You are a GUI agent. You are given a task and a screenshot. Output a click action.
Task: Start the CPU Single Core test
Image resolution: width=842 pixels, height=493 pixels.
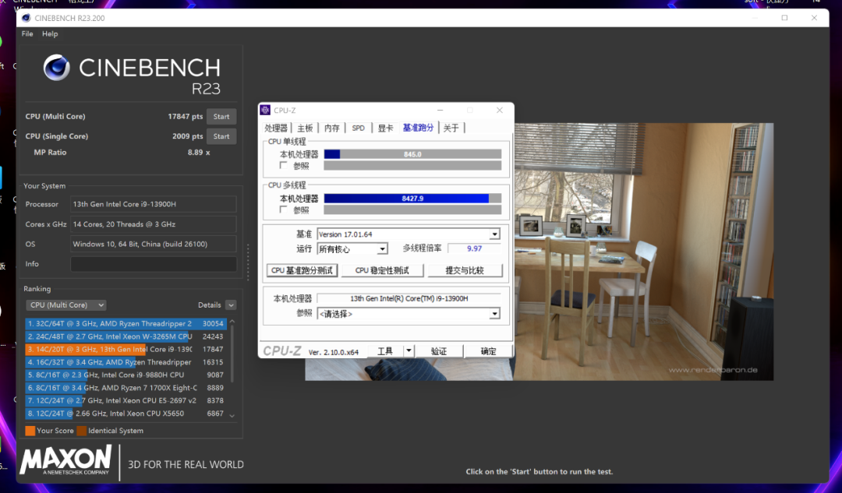(x=221, y=136)
